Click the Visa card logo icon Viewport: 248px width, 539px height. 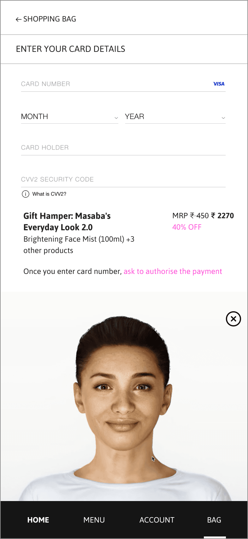point(219,84)
